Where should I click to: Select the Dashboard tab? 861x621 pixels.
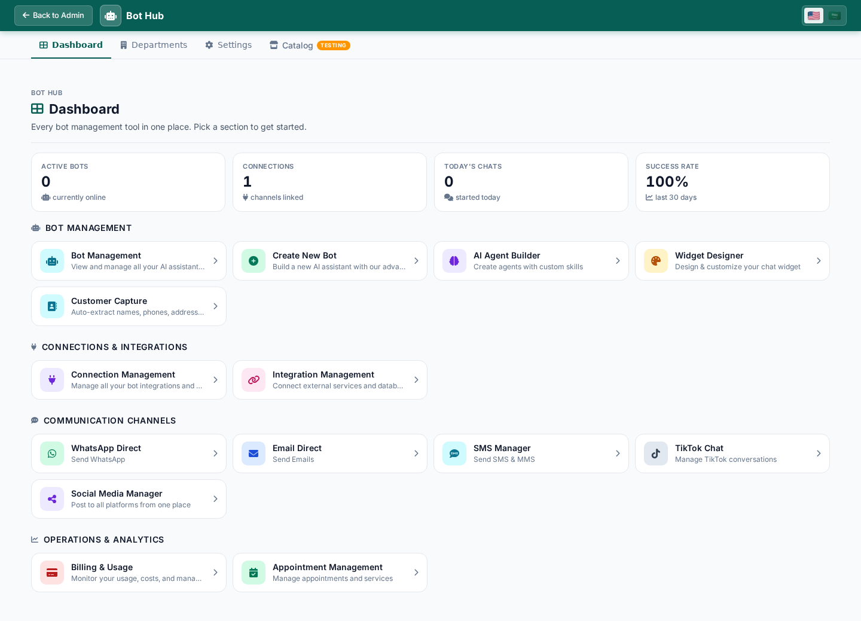[71, 45]
